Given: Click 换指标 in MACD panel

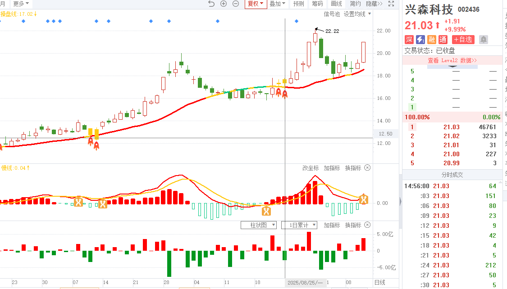Looking at the screenshot, I should 353,168.
